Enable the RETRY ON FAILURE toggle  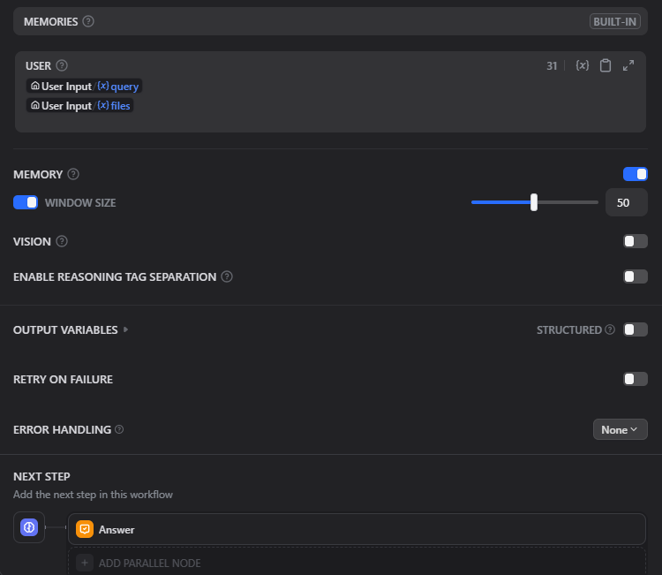[635, 379]
